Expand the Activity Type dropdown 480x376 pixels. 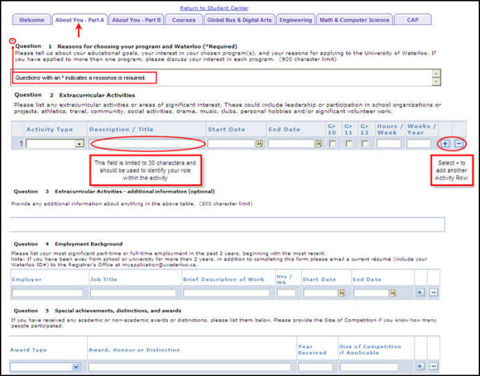pos(79,144)
